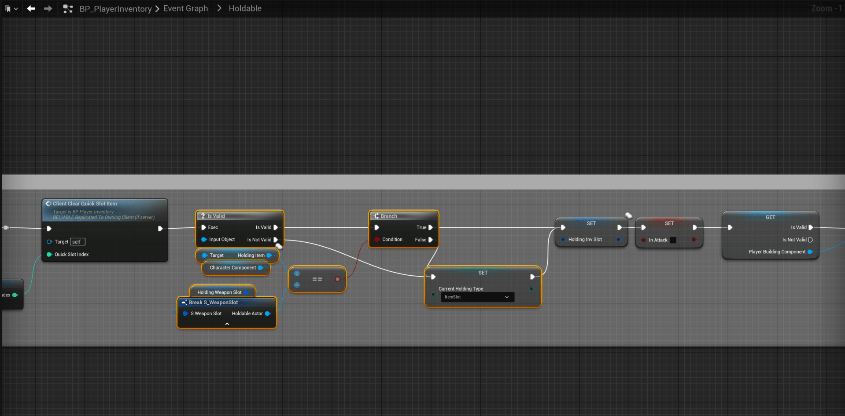845x416 pixels.
Task: Click the Holdable breadcrumb item
Action: 245,8
